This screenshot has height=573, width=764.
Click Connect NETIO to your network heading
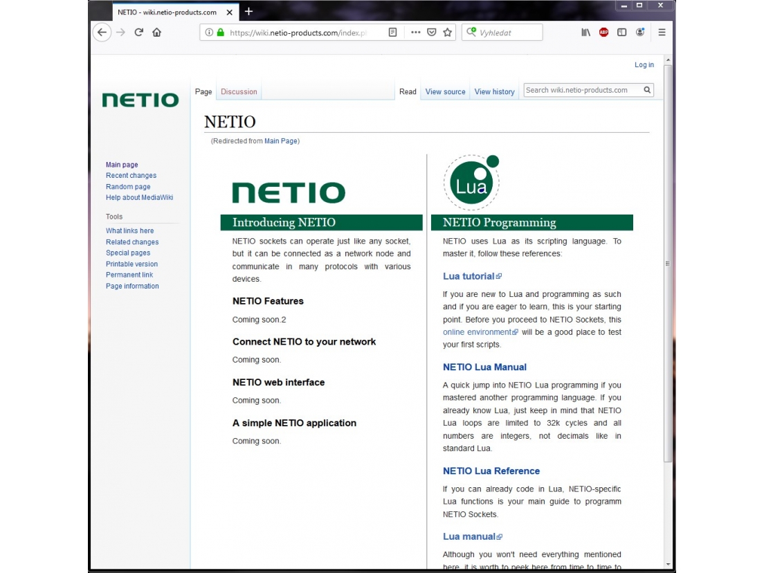304,342
